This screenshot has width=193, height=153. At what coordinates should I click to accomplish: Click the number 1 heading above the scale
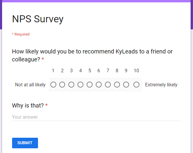[x=53, y=70]
